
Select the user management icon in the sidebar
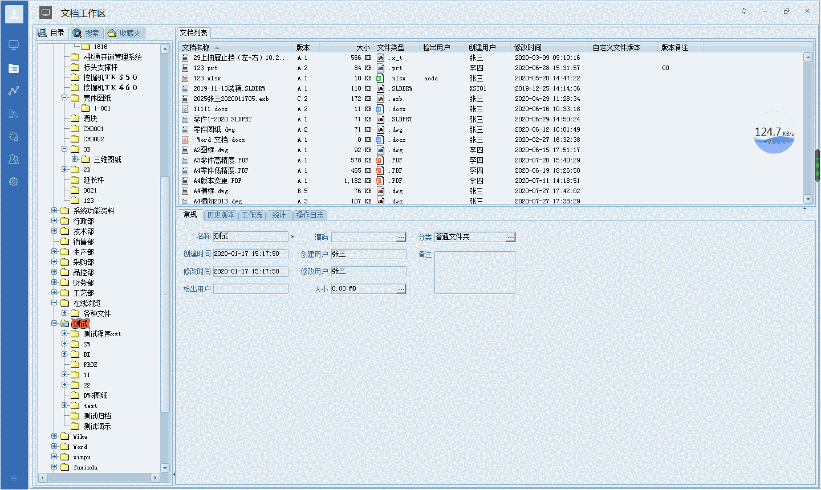coord(14,159)
